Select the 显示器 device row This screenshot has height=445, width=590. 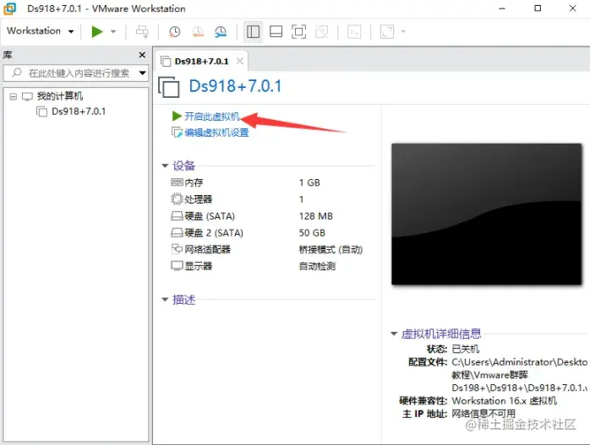192,266
